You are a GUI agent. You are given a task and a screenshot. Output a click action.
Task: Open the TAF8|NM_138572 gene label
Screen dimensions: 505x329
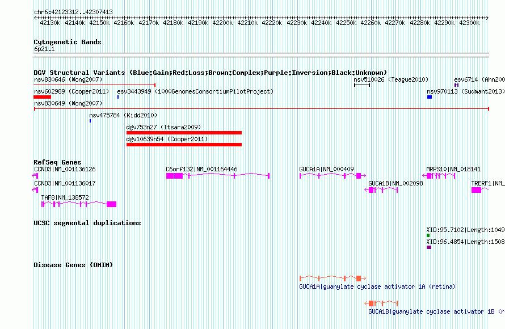tap(65, 197)
